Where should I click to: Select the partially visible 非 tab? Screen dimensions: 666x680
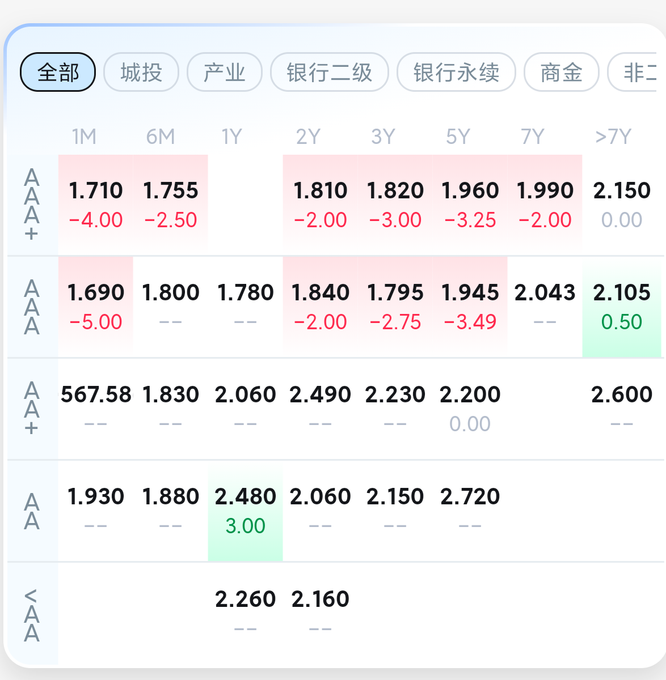[x=637, y=72]
